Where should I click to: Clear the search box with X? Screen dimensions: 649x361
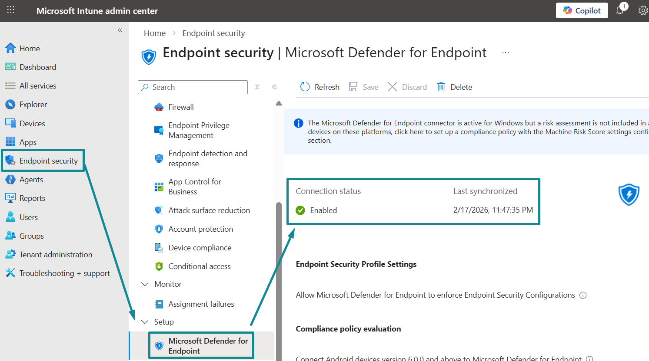click(x=257, y=87)
